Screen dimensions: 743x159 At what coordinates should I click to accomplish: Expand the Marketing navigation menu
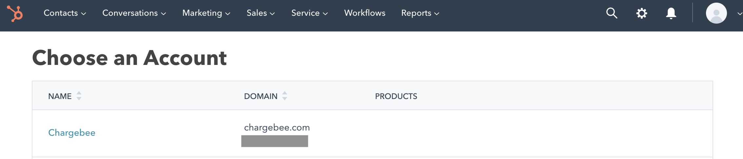tap(206, 13)
